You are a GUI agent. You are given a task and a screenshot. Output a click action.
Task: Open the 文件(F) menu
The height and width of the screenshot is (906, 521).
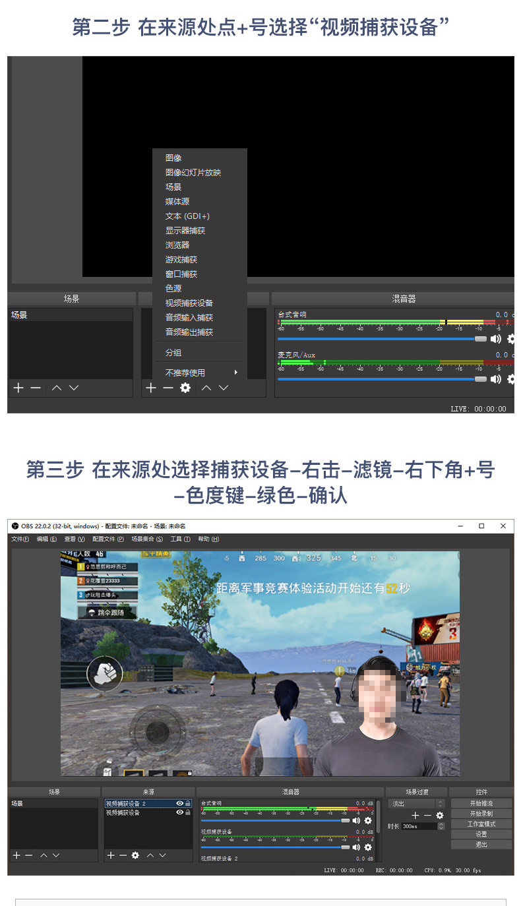pyautogui.click(x=20, y=539)
